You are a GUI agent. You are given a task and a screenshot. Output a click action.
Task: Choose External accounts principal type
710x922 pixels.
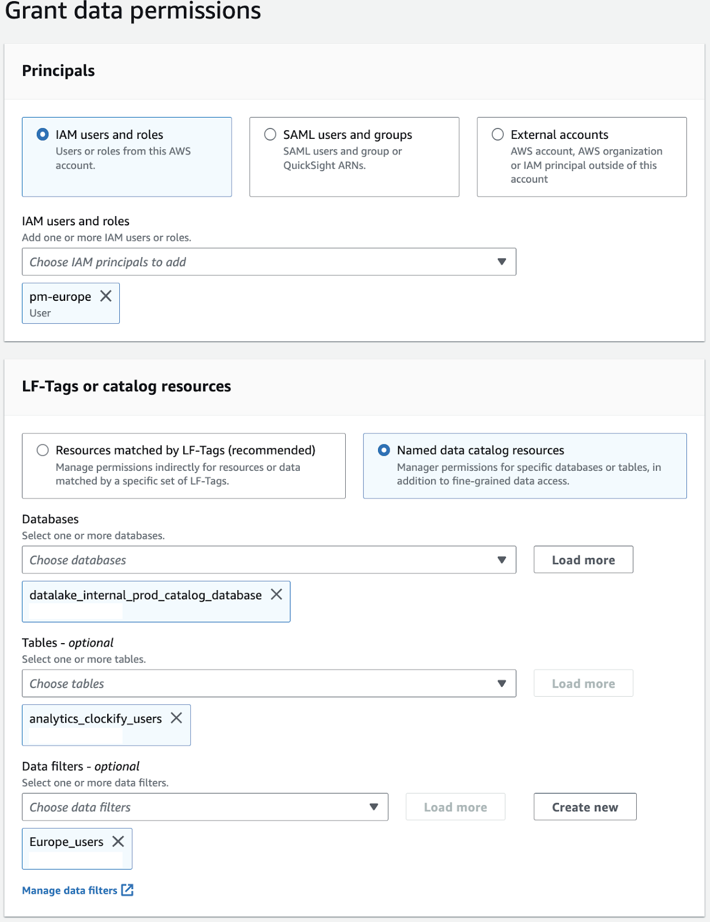pos(498,134)
